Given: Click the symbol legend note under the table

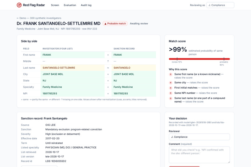Looking at the screenshot, I should (x=84, y=100).
